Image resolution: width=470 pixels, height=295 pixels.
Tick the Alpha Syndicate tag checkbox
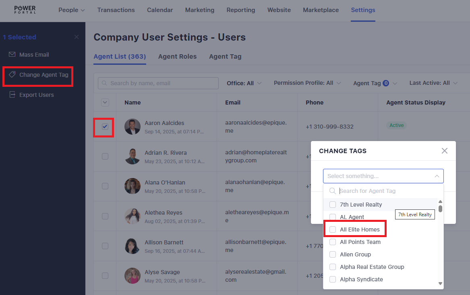click(333, 279)
